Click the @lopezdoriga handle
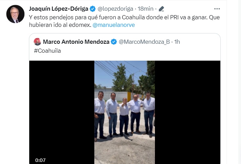This screenshot has width=241, height=164. [x=115, y=9]
